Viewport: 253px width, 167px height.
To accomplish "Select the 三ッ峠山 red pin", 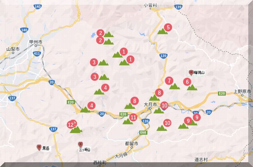I will (80, 145).
